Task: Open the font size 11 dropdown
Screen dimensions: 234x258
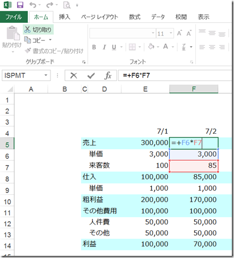Action: 171,33
